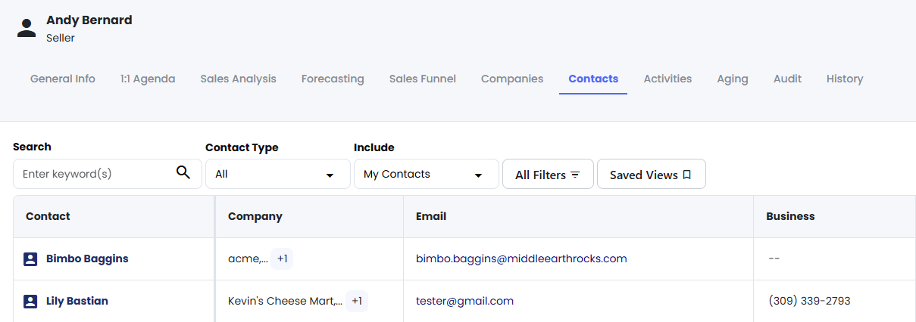
Task: Open Bimbo Baggins contact link
Action: 87,259
